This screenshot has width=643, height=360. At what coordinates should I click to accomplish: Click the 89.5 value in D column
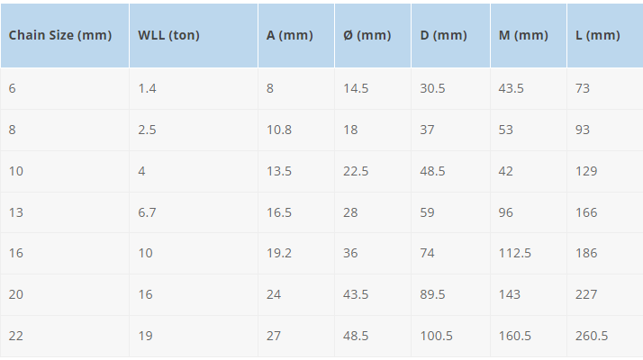pyautogui.click(x=450, y=294)
